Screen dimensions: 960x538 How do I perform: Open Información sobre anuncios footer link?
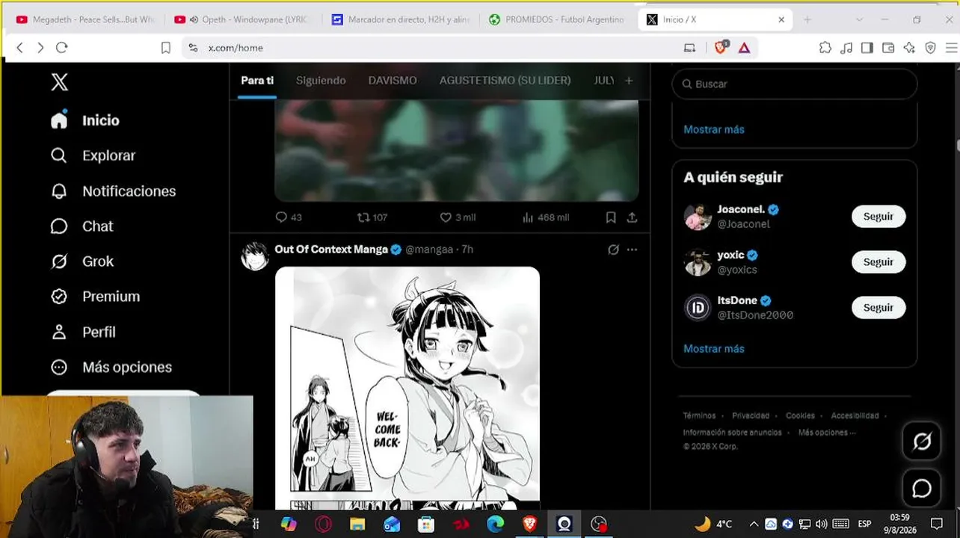(x=732, y=433)
